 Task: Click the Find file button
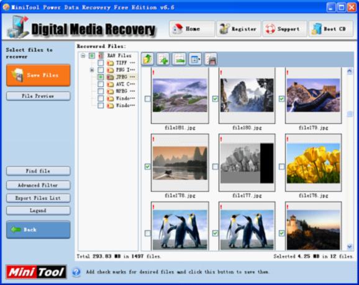39,171
